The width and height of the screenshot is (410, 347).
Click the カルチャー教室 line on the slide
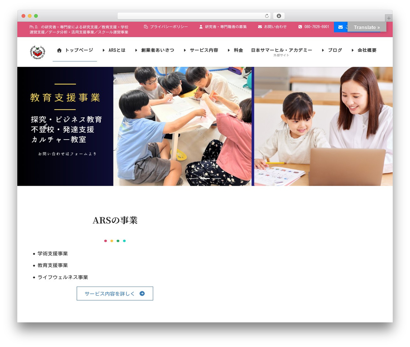[59, 140]
